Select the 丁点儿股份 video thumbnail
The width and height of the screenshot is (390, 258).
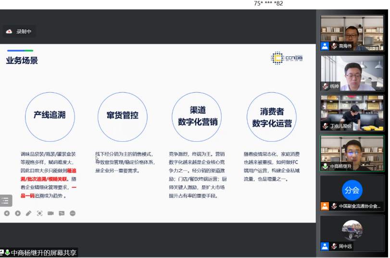coord(352,112)
